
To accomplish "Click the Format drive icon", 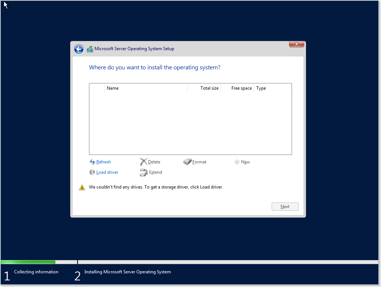I will pos(188,162).
